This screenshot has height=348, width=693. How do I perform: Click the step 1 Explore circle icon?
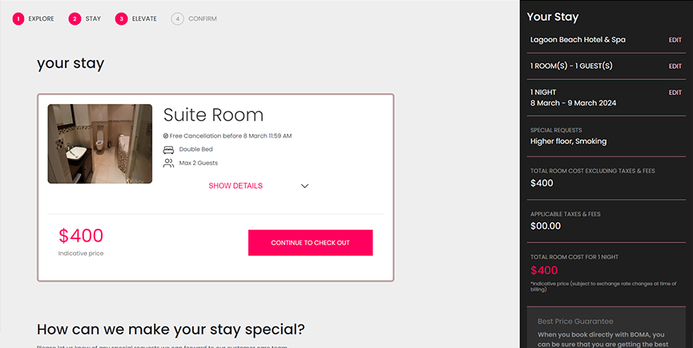(18, 18)
